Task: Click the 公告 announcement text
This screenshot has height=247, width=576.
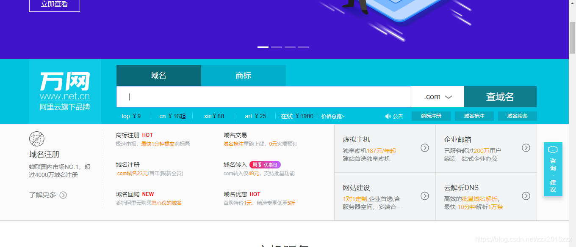Action: (398, 116)
